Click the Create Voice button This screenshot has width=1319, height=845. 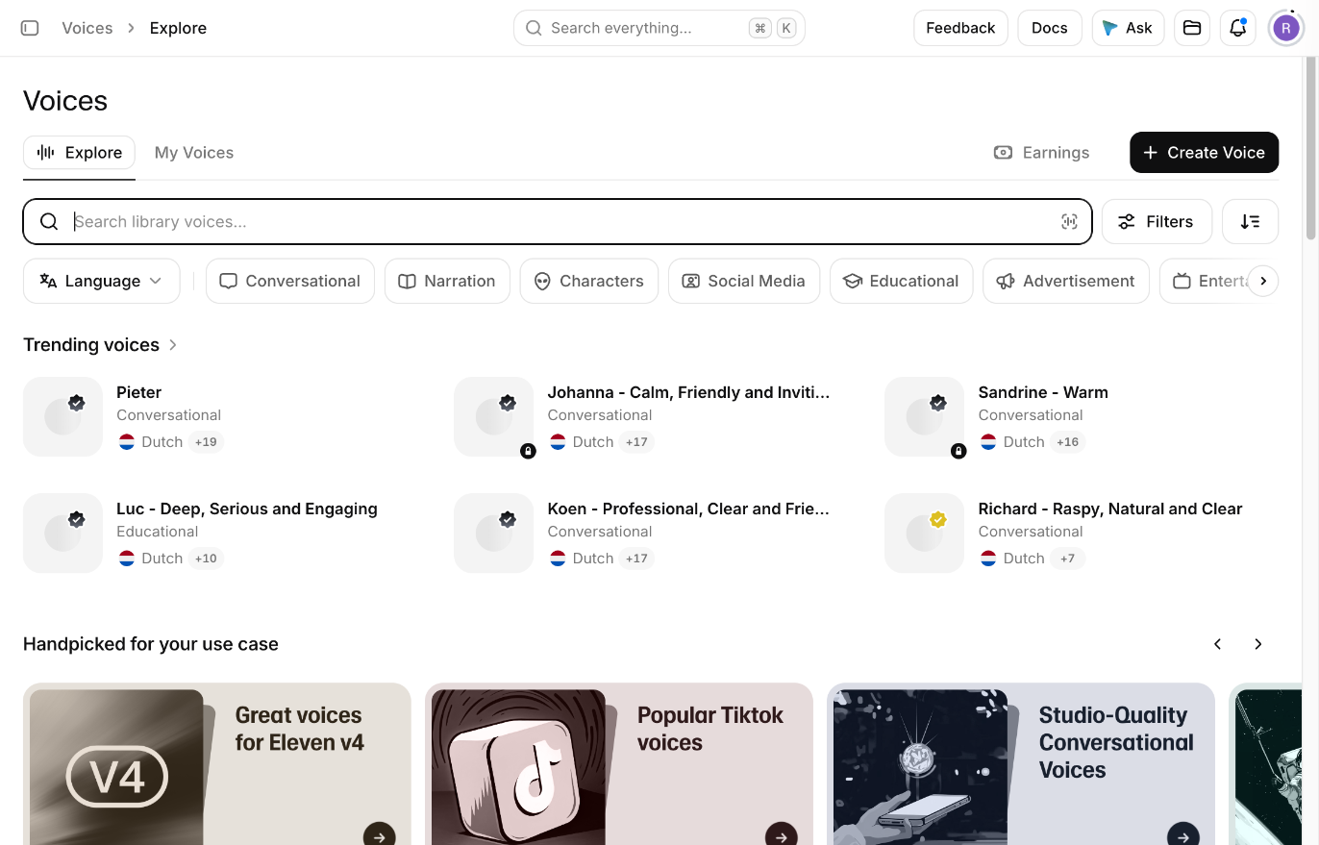click(x=1204, y=153)
